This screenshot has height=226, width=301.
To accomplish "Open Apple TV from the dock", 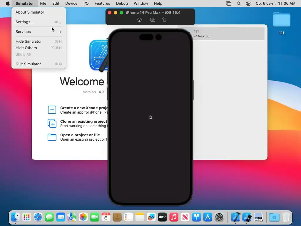I will (x=162, y=217).
